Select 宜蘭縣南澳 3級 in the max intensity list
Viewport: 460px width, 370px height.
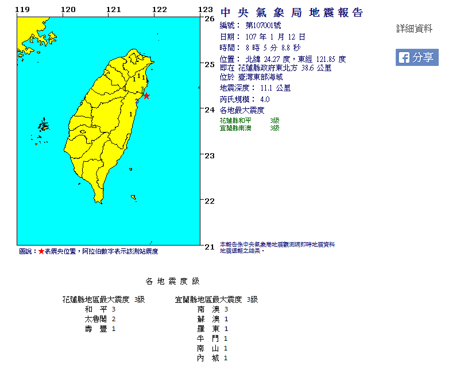tap(249, 128)
